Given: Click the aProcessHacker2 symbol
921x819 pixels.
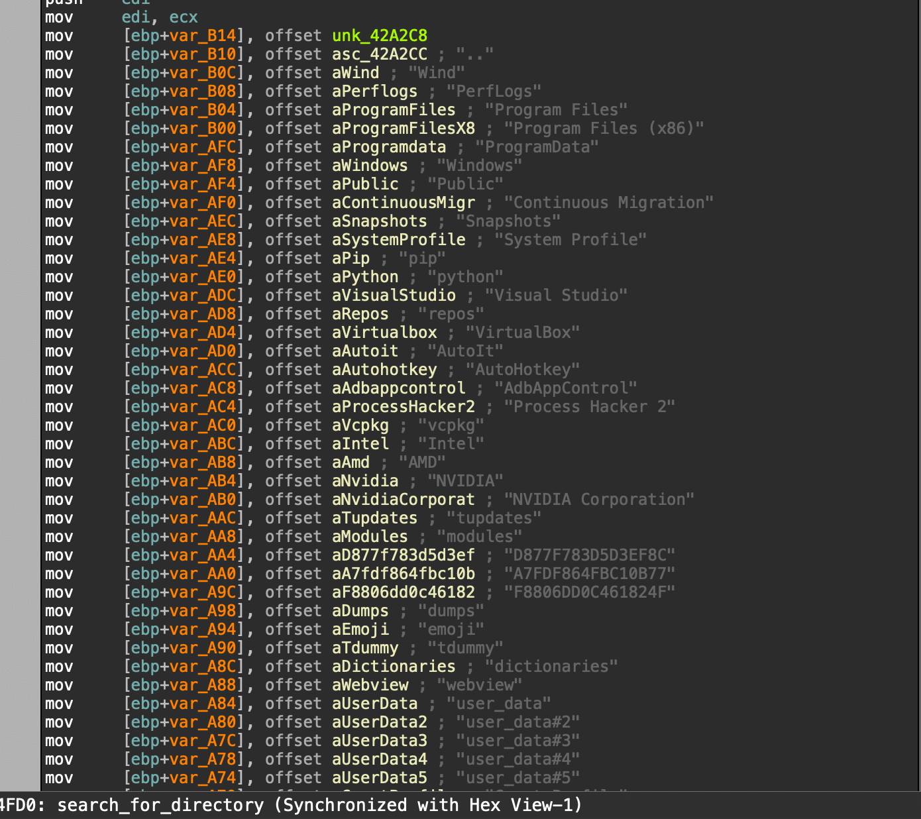Looking at the screenshot, I should tap(403, 407).
